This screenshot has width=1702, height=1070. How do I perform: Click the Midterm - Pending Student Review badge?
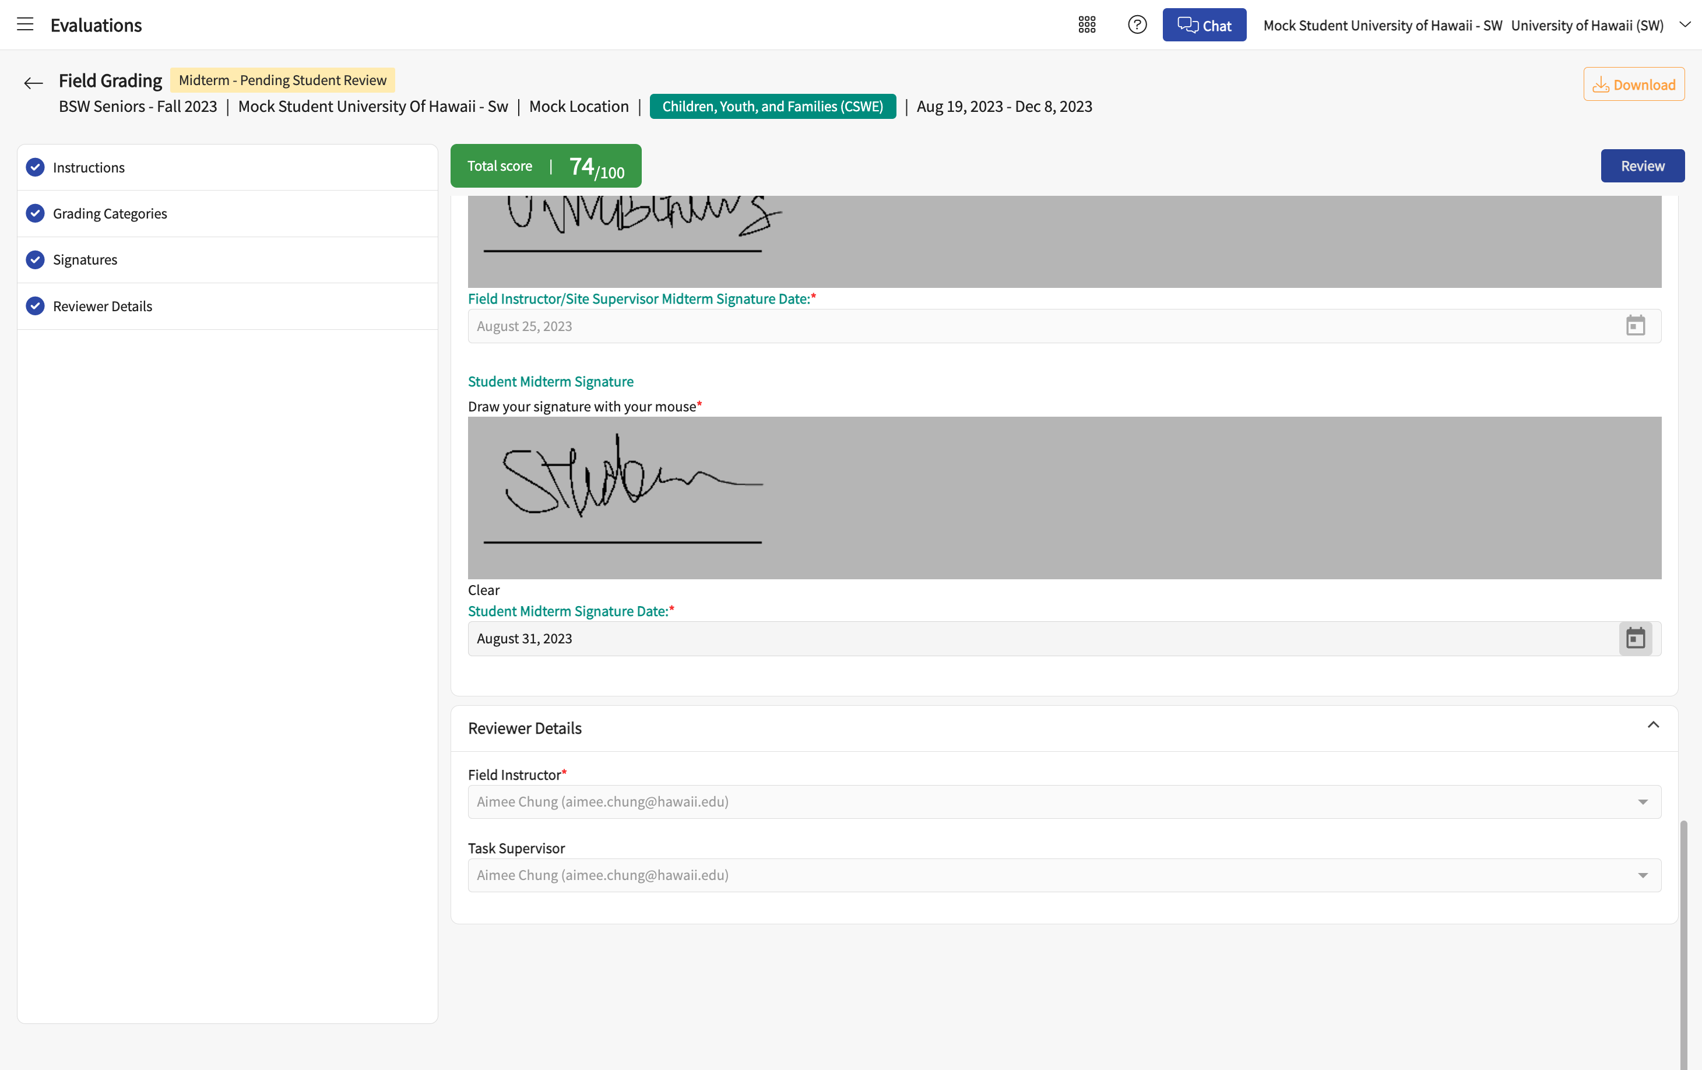pyautogui.click(x=282, y=80)
